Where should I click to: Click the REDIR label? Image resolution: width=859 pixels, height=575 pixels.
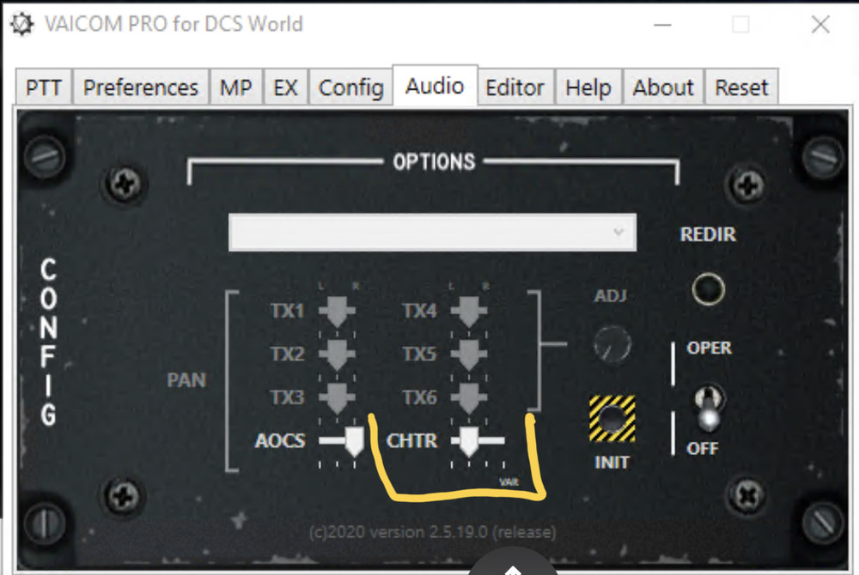point(708,234)
